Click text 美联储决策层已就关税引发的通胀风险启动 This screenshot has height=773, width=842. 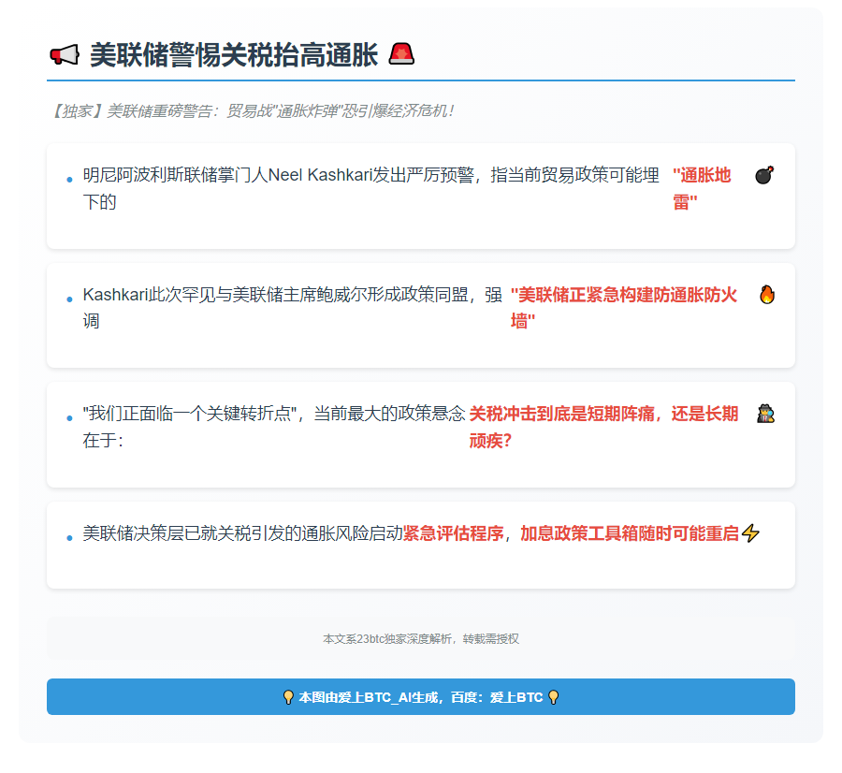click(242, 533)
